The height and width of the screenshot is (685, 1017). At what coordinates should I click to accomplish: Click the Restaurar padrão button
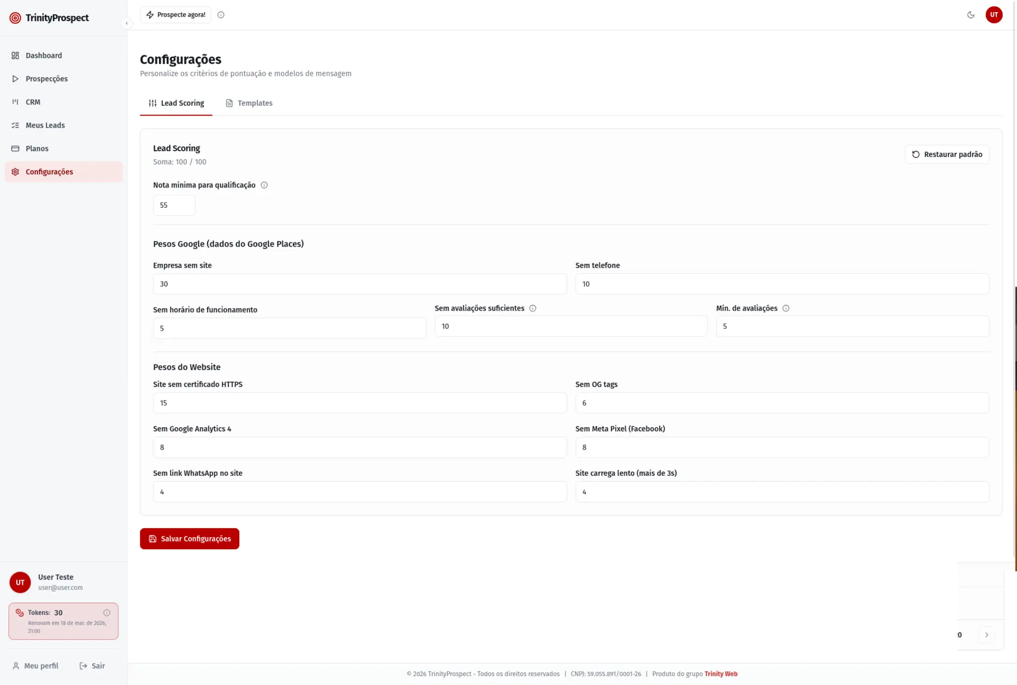[x=947, y=154]
